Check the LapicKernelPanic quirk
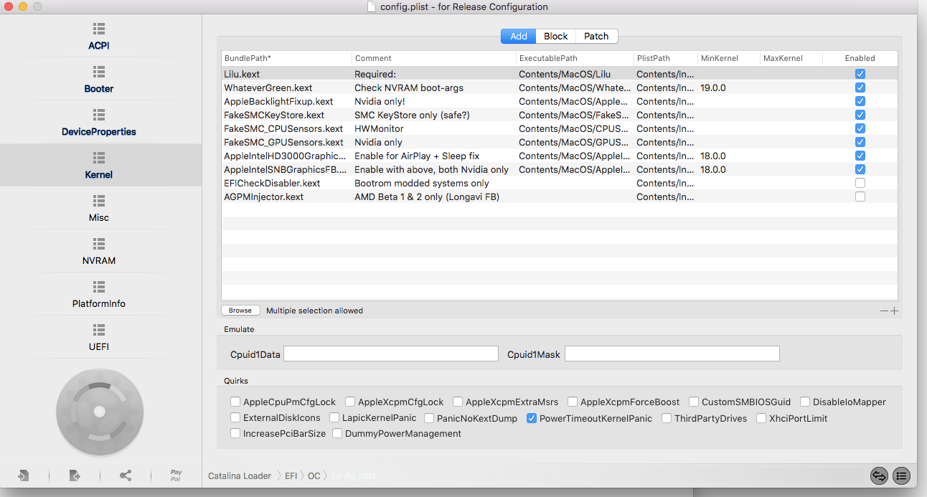This screenshot has width=927, height=497. tap(334, 418)
